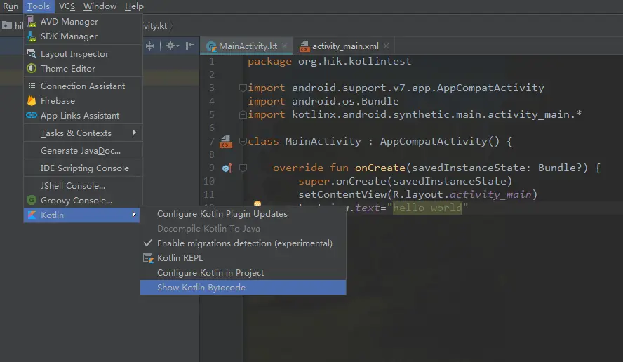Choose Generate JavaDoc... option
This screenshot has width=623, height=362.
coord(83,151)
